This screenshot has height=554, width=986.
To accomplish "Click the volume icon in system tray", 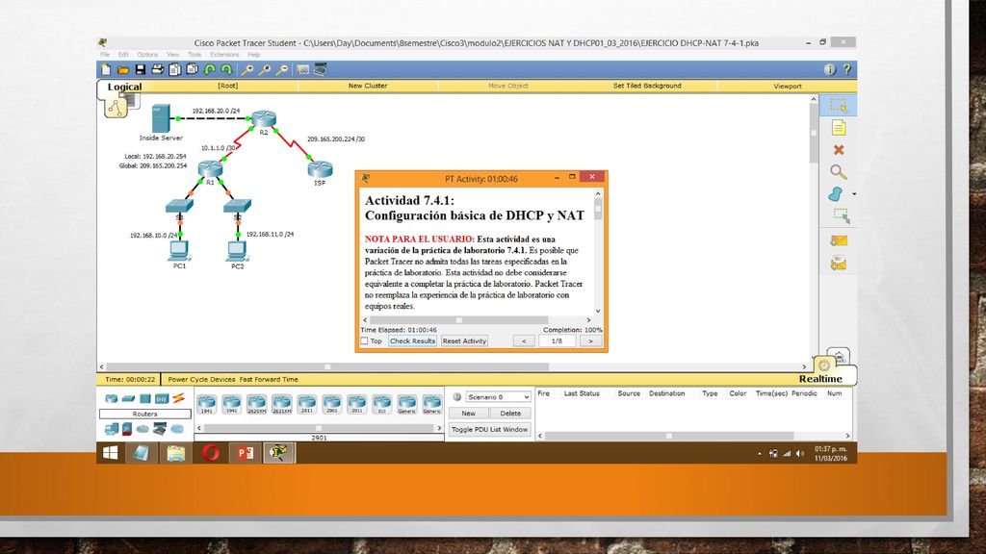I will tap(800, 454).
